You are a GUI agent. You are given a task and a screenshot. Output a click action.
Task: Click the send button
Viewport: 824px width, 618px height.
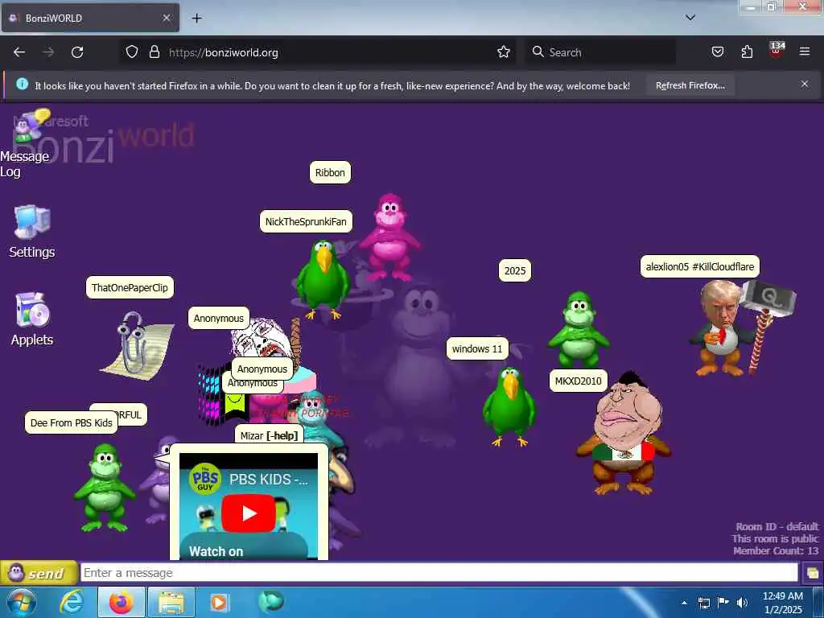coord(39,573)
